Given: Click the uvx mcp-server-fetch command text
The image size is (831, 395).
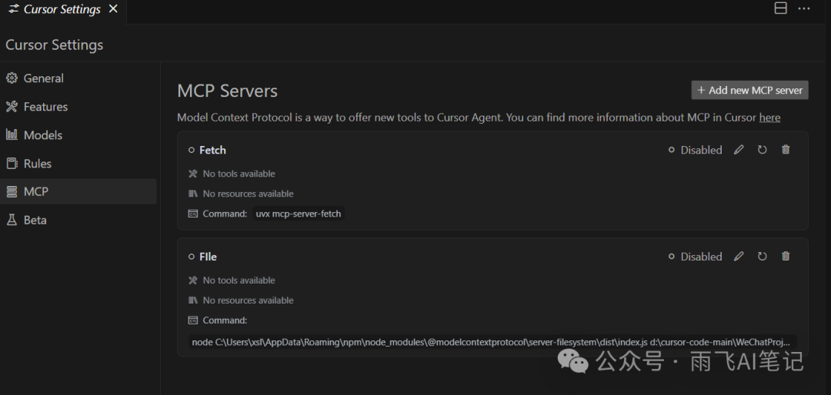Looking at the screenshot, I should pyautogui.click(x=299, y=214).
